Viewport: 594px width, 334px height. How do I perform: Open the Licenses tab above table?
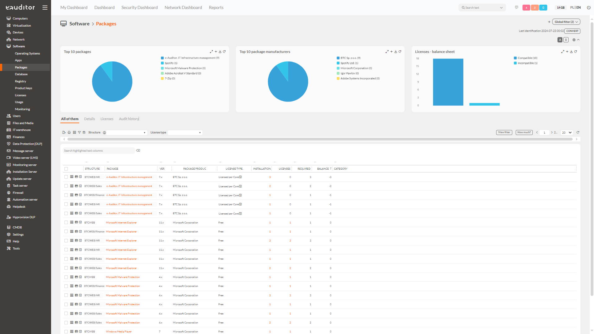[107, 119]
